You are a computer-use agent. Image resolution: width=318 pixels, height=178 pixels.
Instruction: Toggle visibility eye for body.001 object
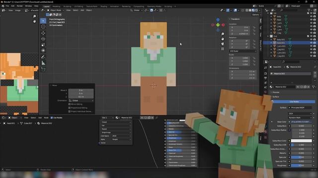(x=311, y=40)
